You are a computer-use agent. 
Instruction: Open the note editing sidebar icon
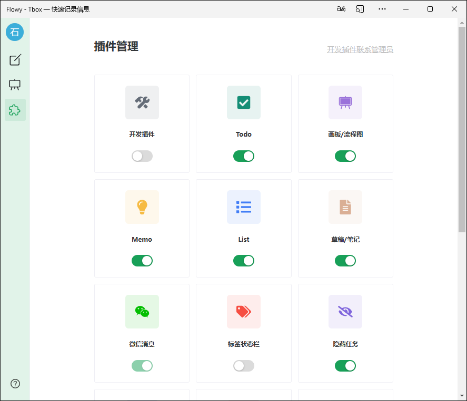point(15,60)
